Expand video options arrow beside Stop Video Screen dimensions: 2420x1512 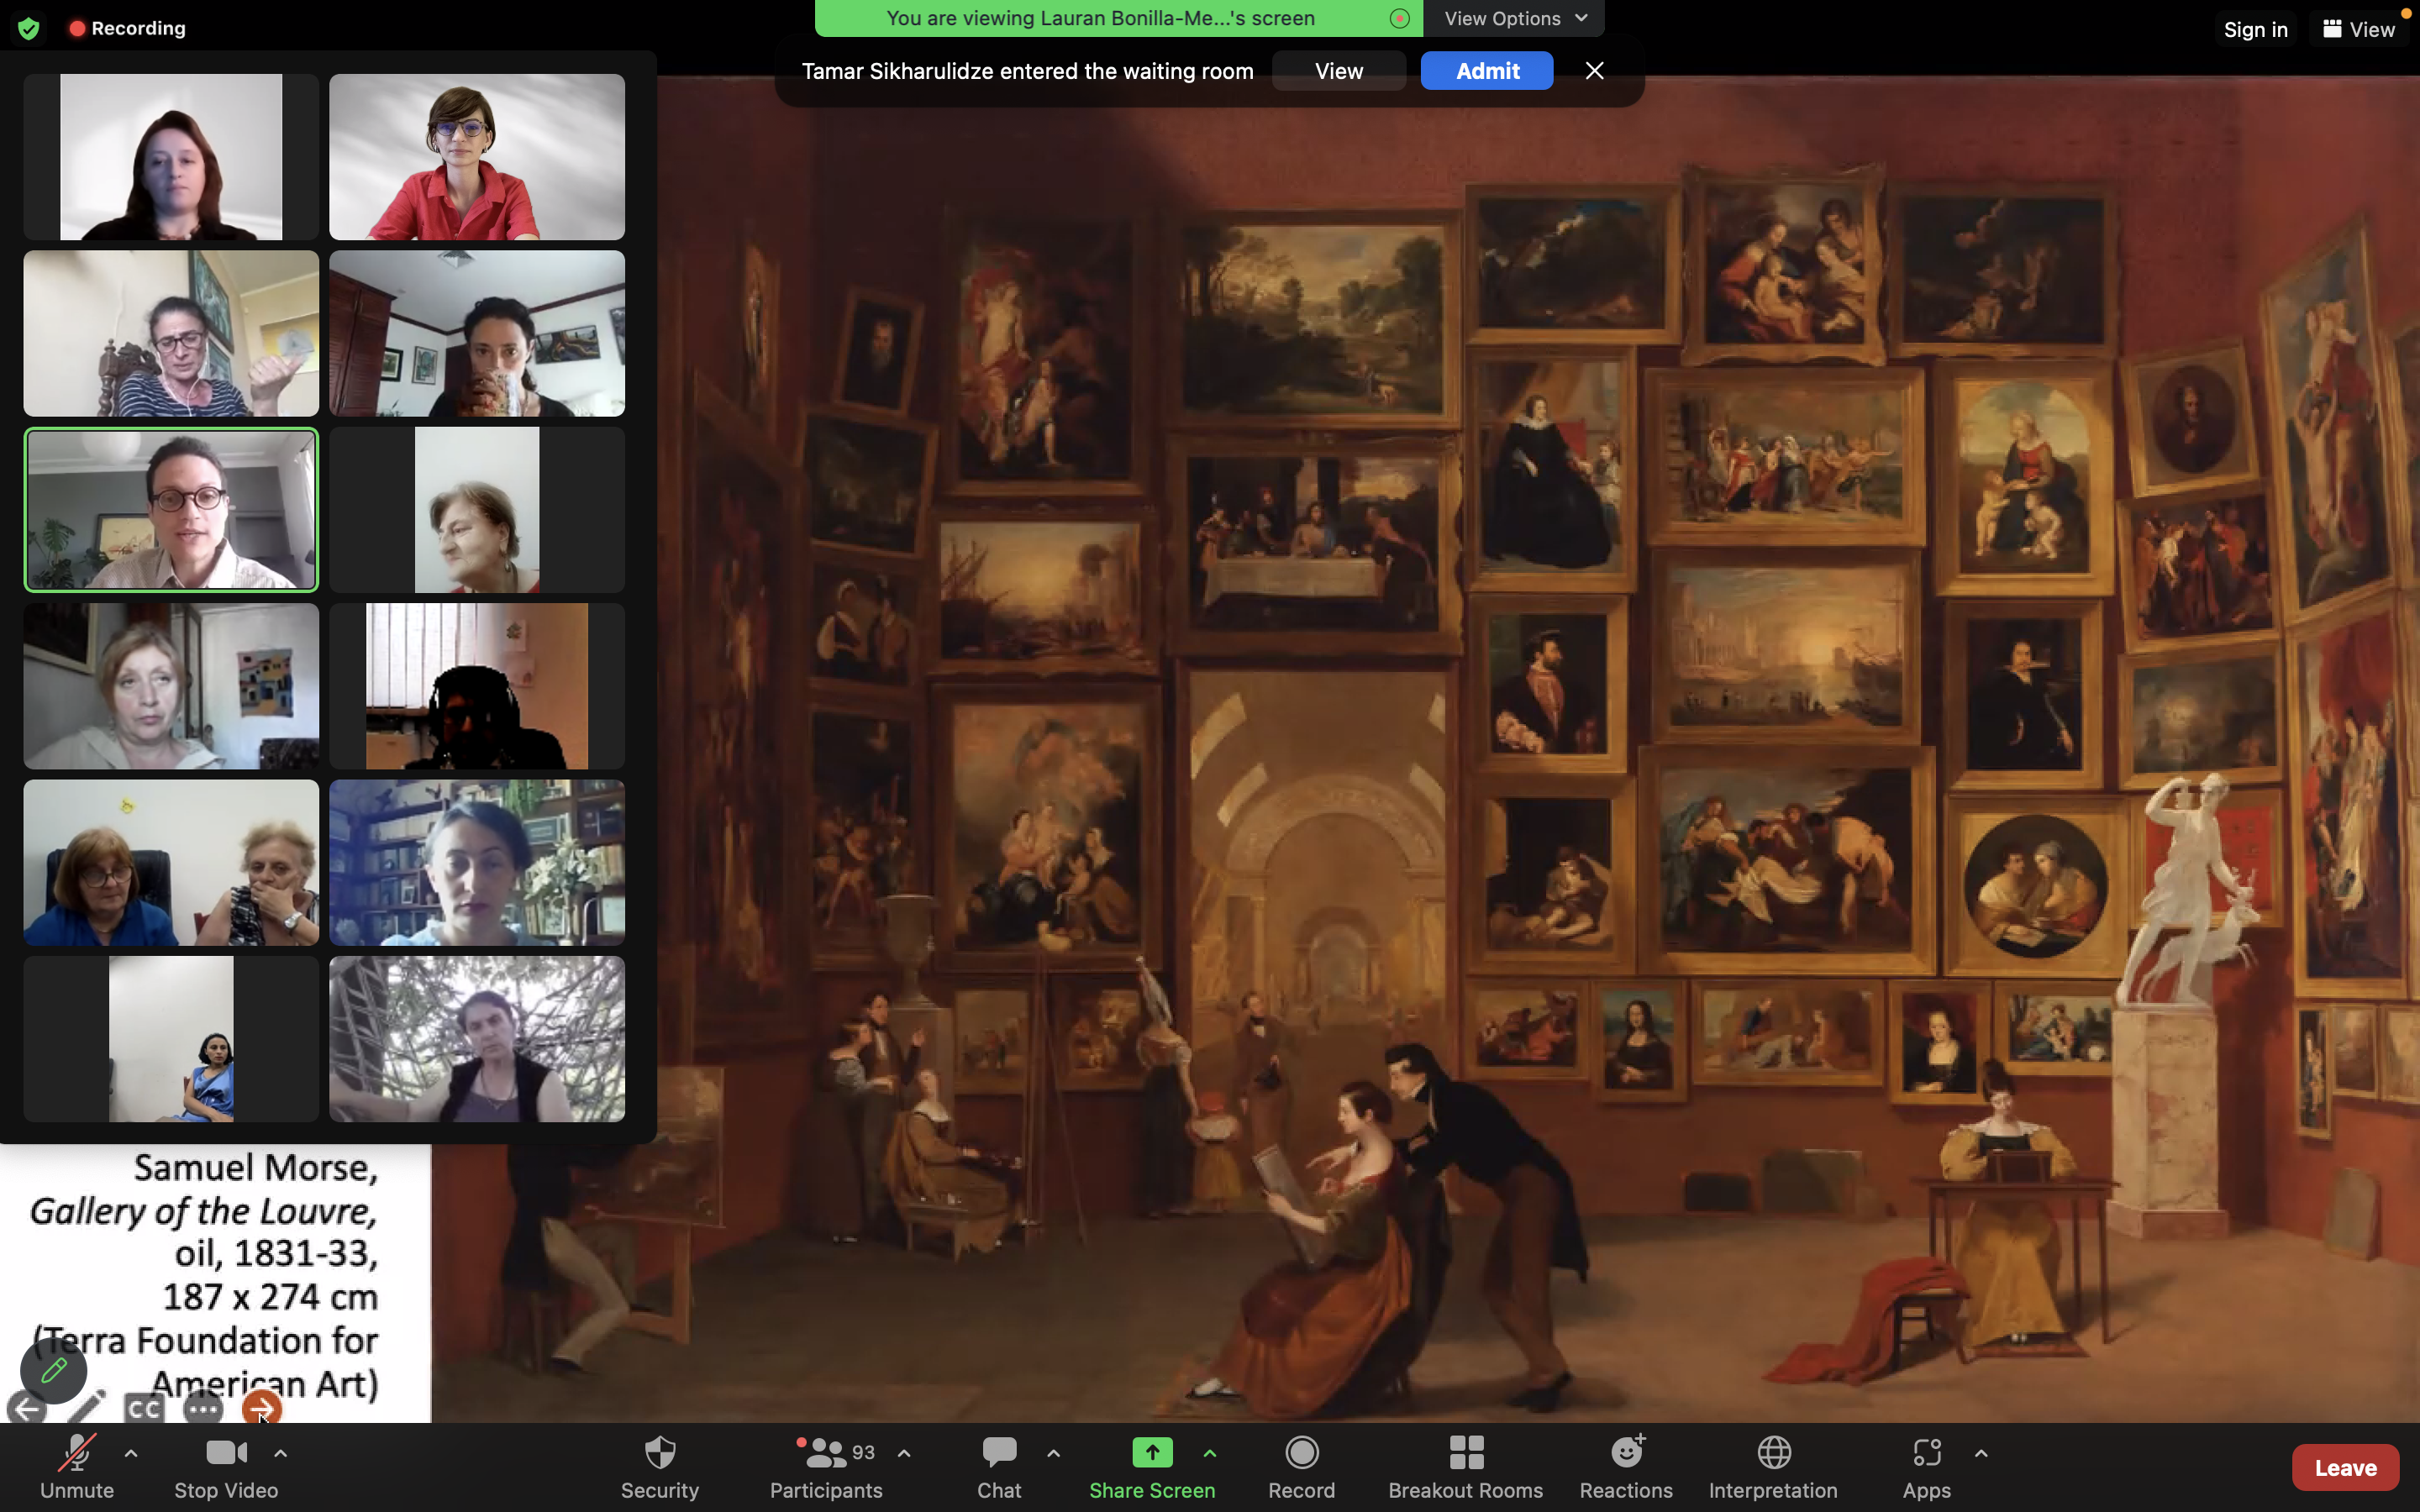pyautogui.click(x=281, y=1453)
